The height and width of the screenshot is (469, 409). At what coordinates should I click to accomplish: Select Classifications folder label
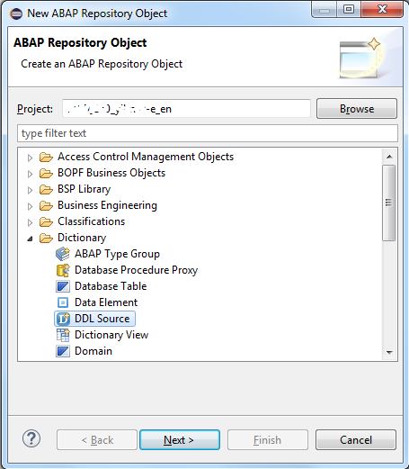(91, 221)
